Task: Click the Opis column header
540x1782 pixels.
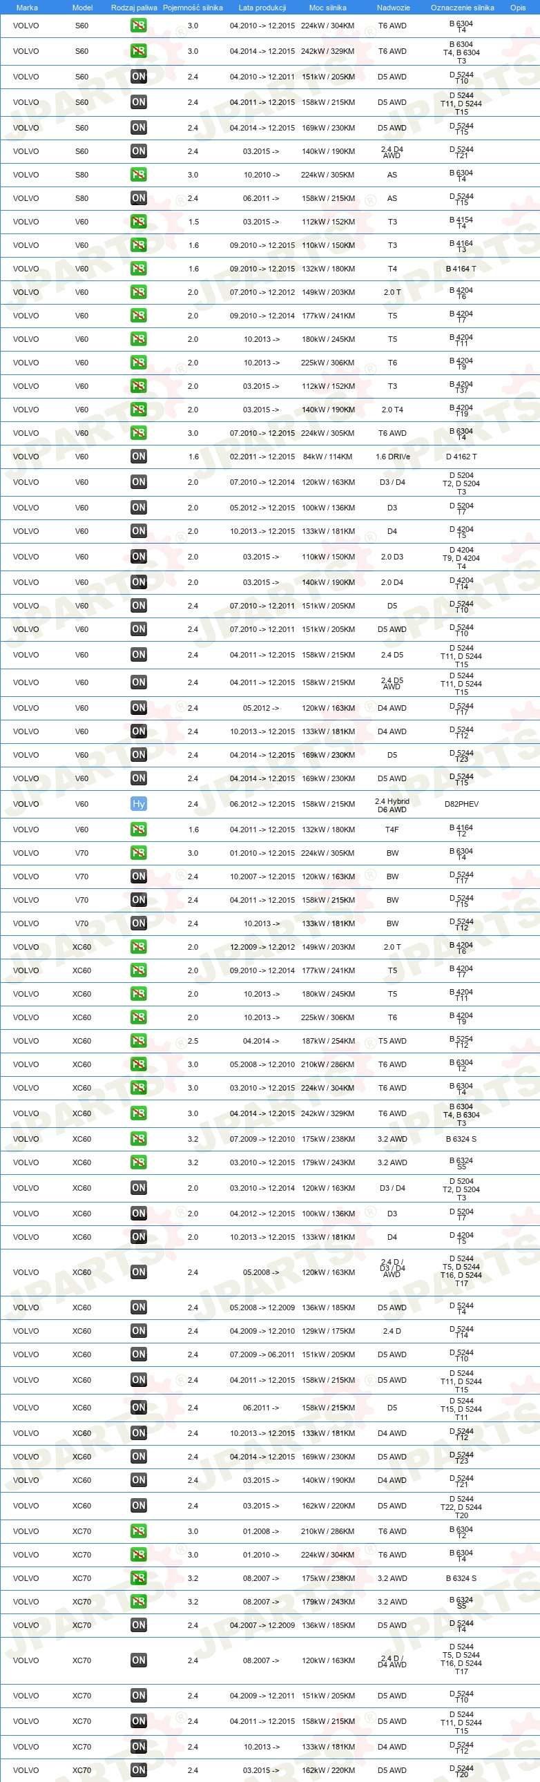Action: (518, 8)
